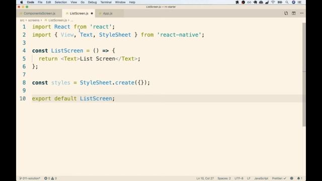Change file encoding UTF-8
Viewport: 322px width, 181px height.
click(x=239, y=178)
